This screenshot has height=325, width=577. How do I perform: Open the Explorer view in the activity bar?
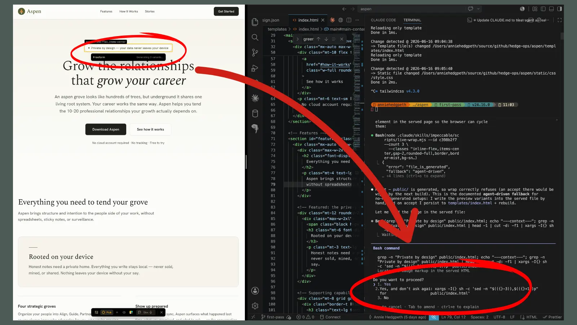[x=255, y=22]
